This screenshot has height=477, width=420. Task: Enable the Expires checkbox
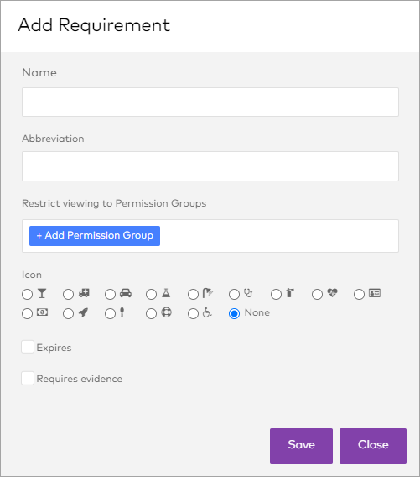tap(28, 347)
